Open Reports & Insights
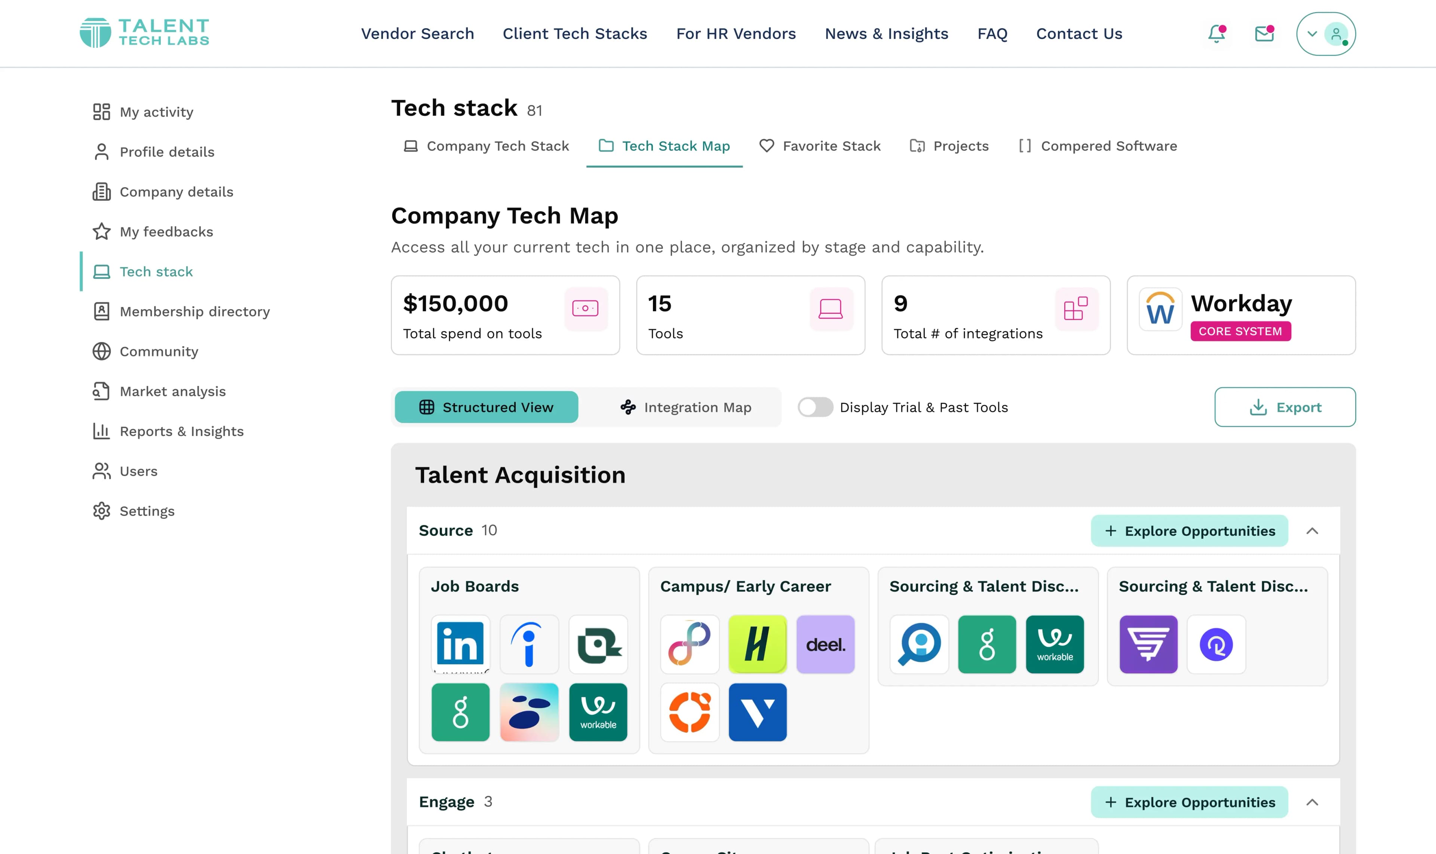The image size is (1436, 854). pyautogui.click(x=168, y=431)
